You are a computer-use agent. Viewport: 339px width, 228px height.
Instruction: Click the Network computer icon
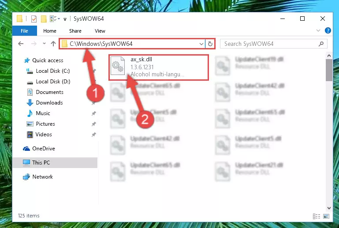point(26,177)
